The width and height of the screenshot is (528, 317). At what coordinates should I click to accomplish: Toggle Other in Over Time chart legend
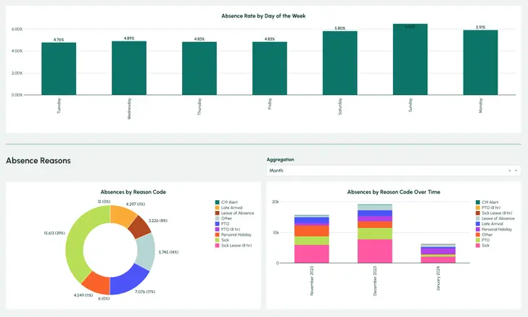point(484,235)
